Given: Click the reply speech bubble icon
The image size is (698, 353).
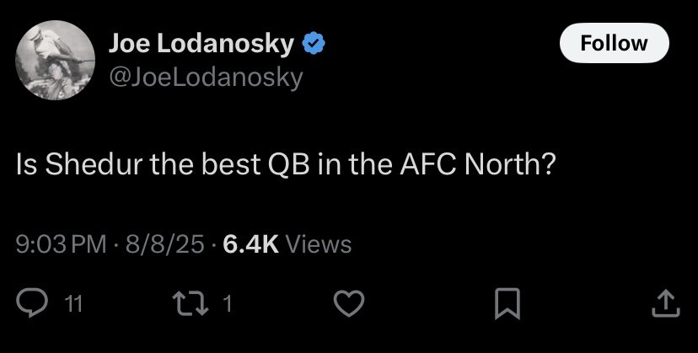Looking at the screenshot, I should (31, 303).
